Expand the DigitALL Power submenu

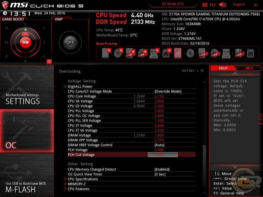pyautogui.click(x=80, y=87)
